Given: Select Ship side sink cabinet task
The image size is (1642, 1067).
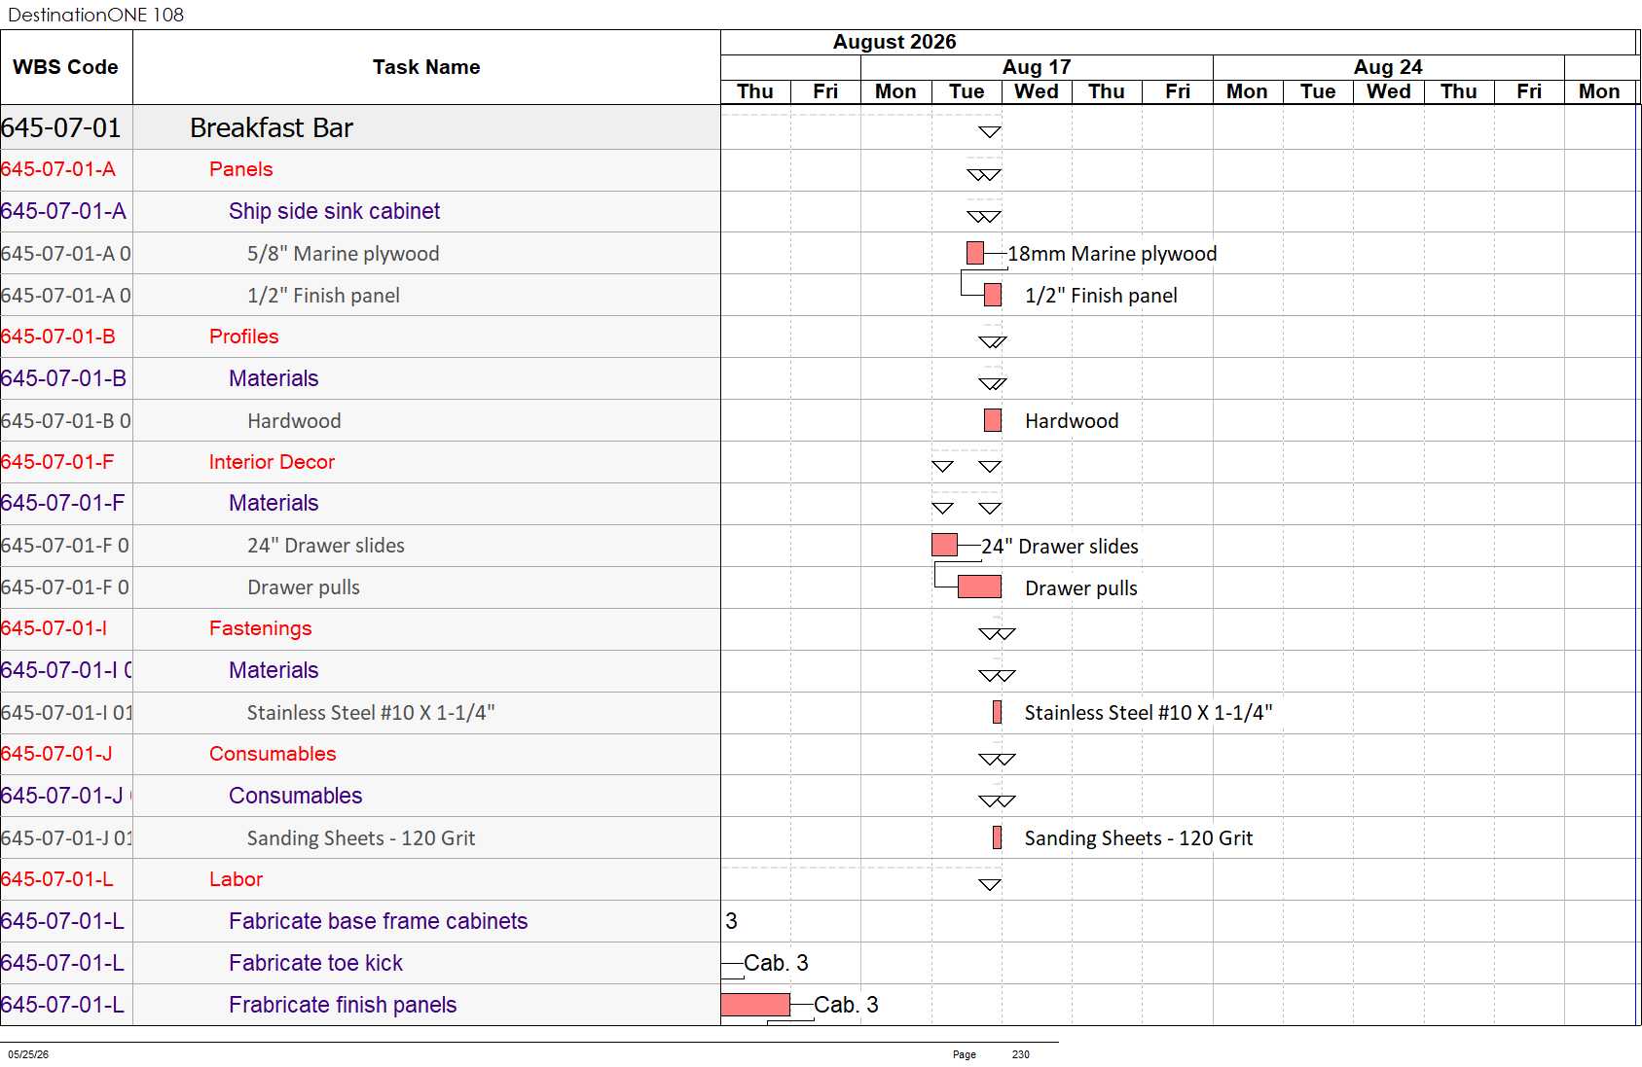Looking at the screenshot, I should (334, 211).
